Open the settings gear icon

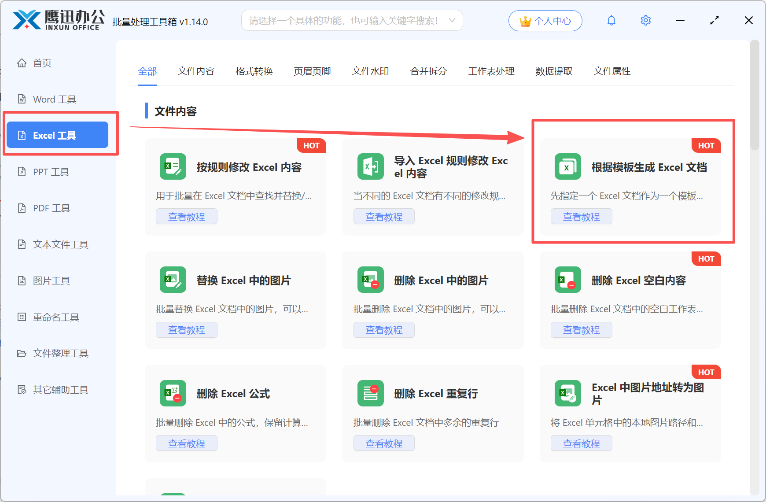click(x=645, y=20)
